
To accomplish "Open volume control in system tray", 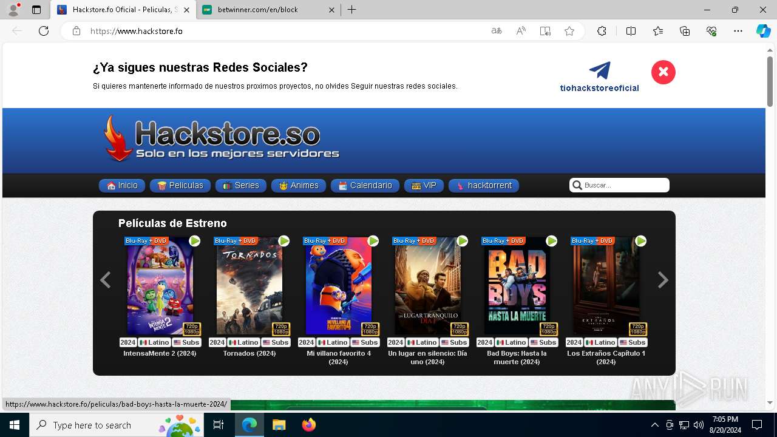I will [699, 425].
